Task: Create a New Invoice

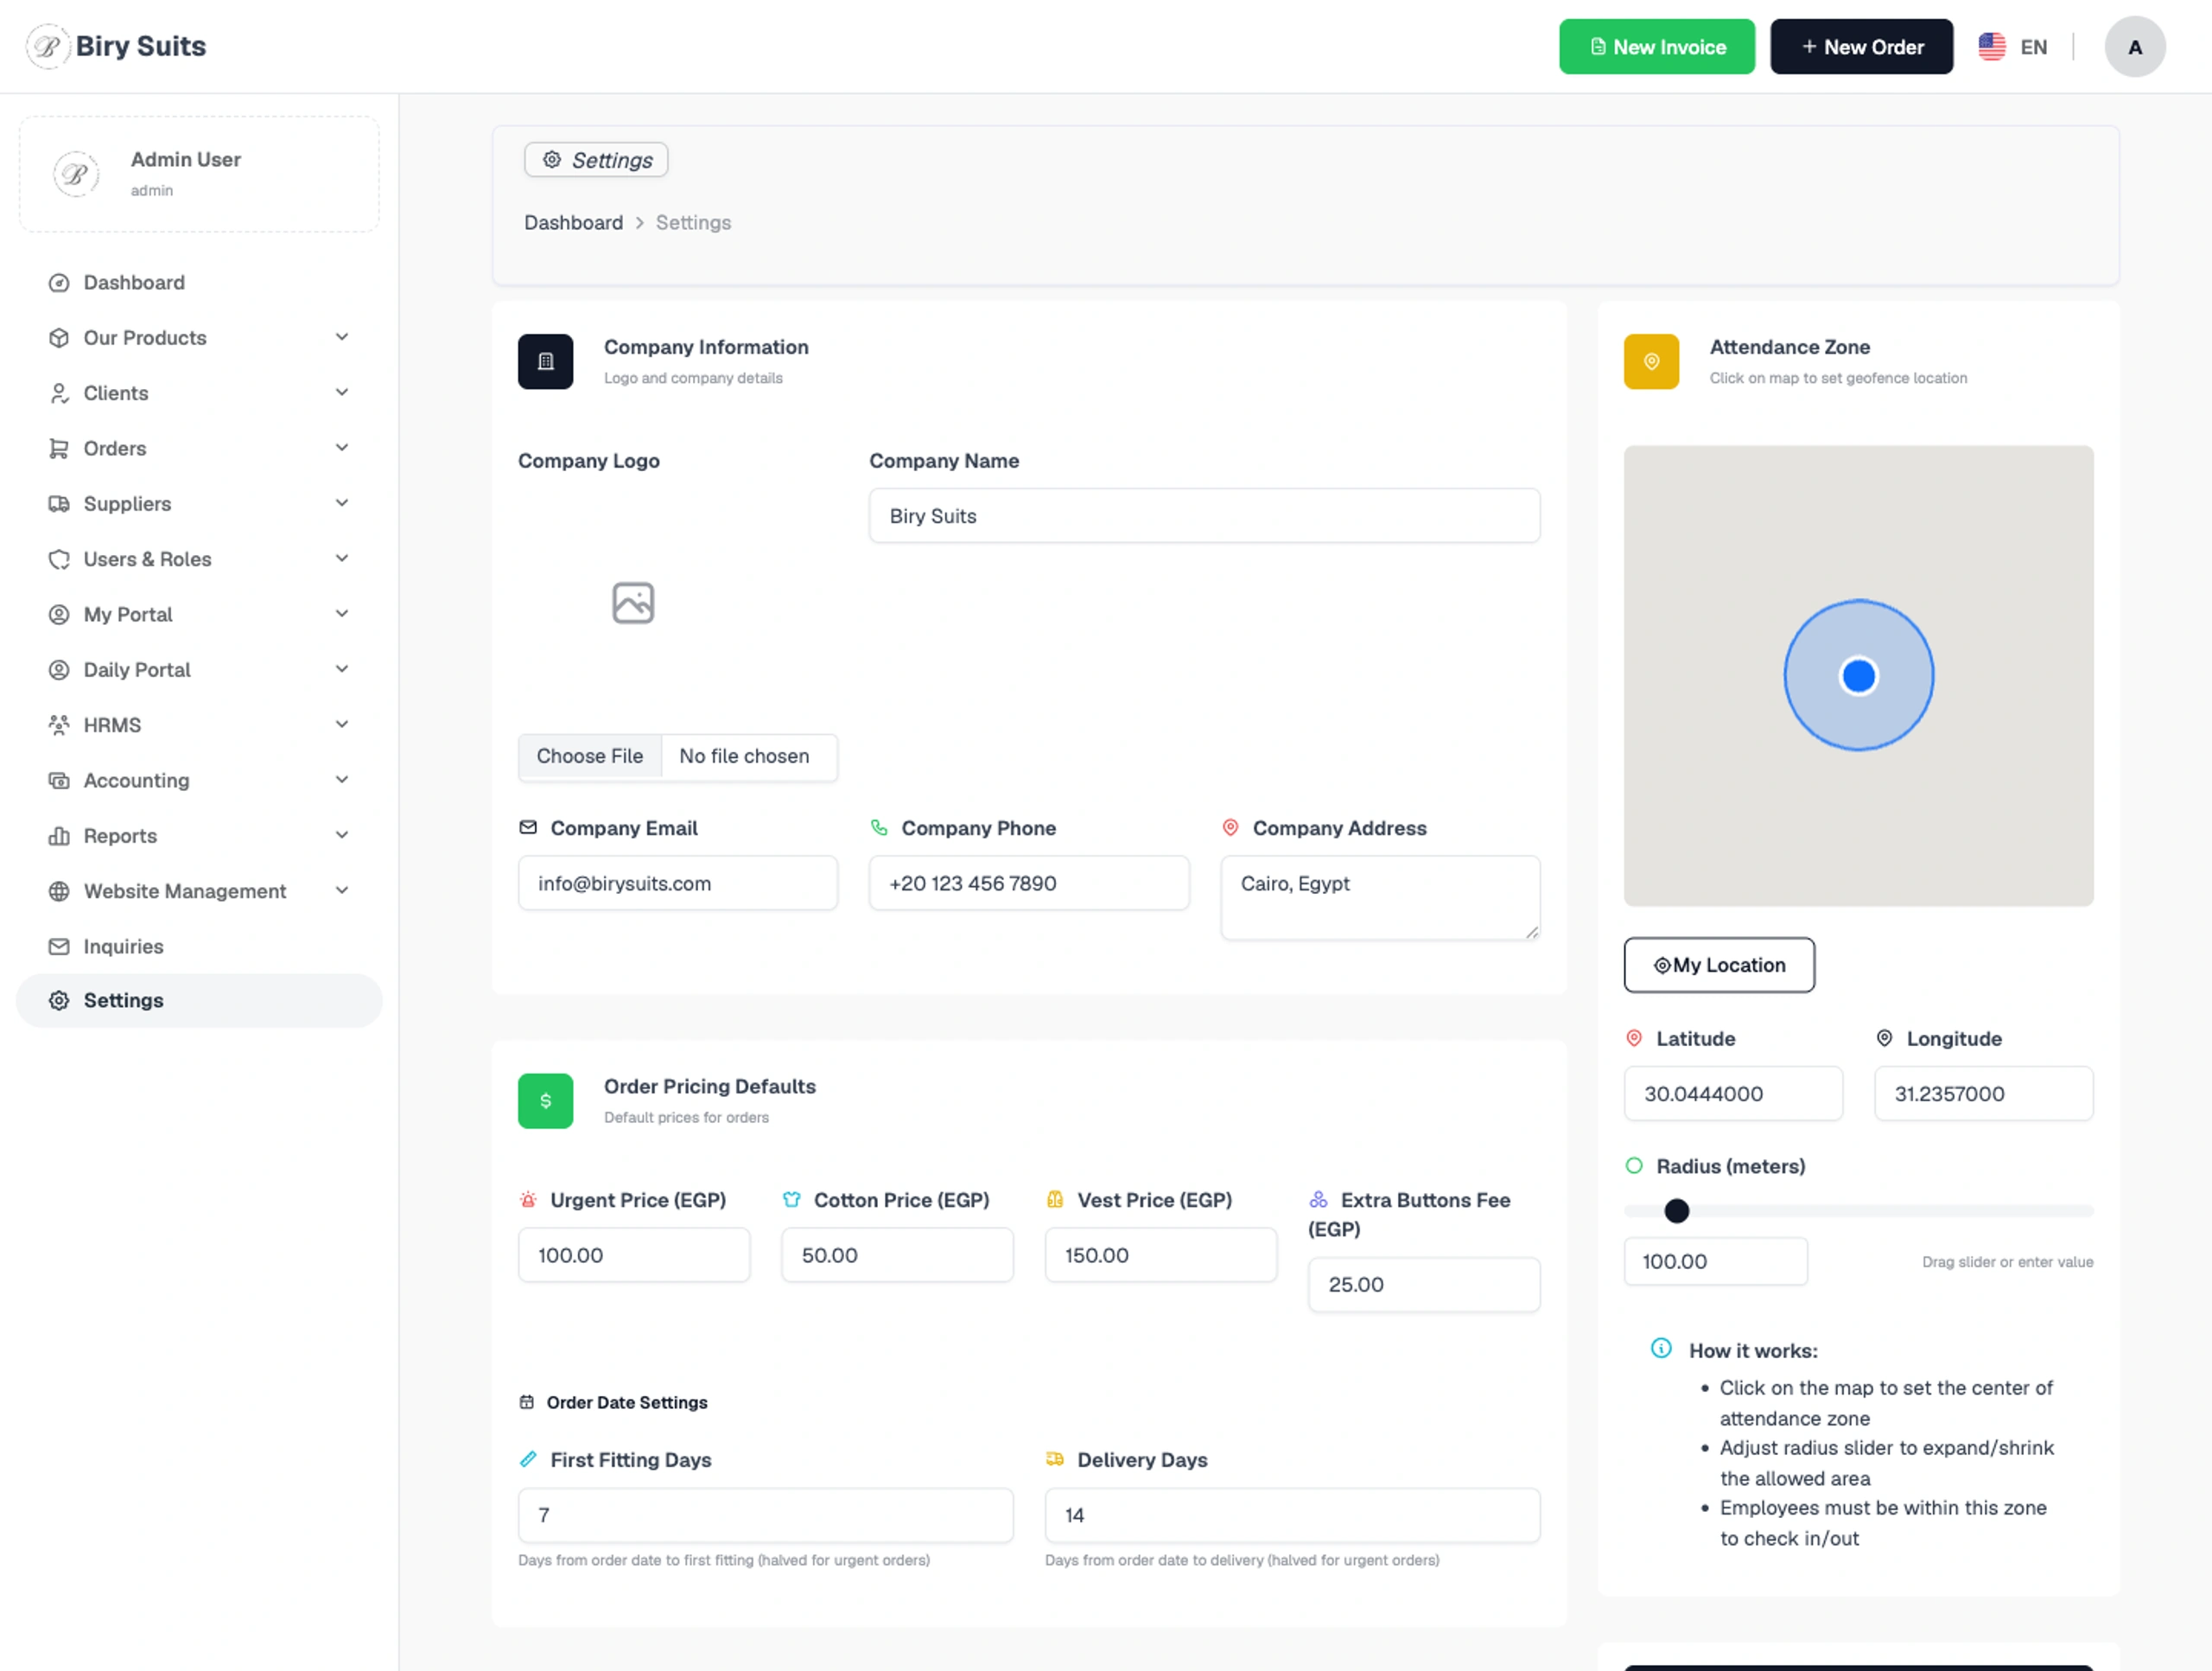Action: [1656, 47]
